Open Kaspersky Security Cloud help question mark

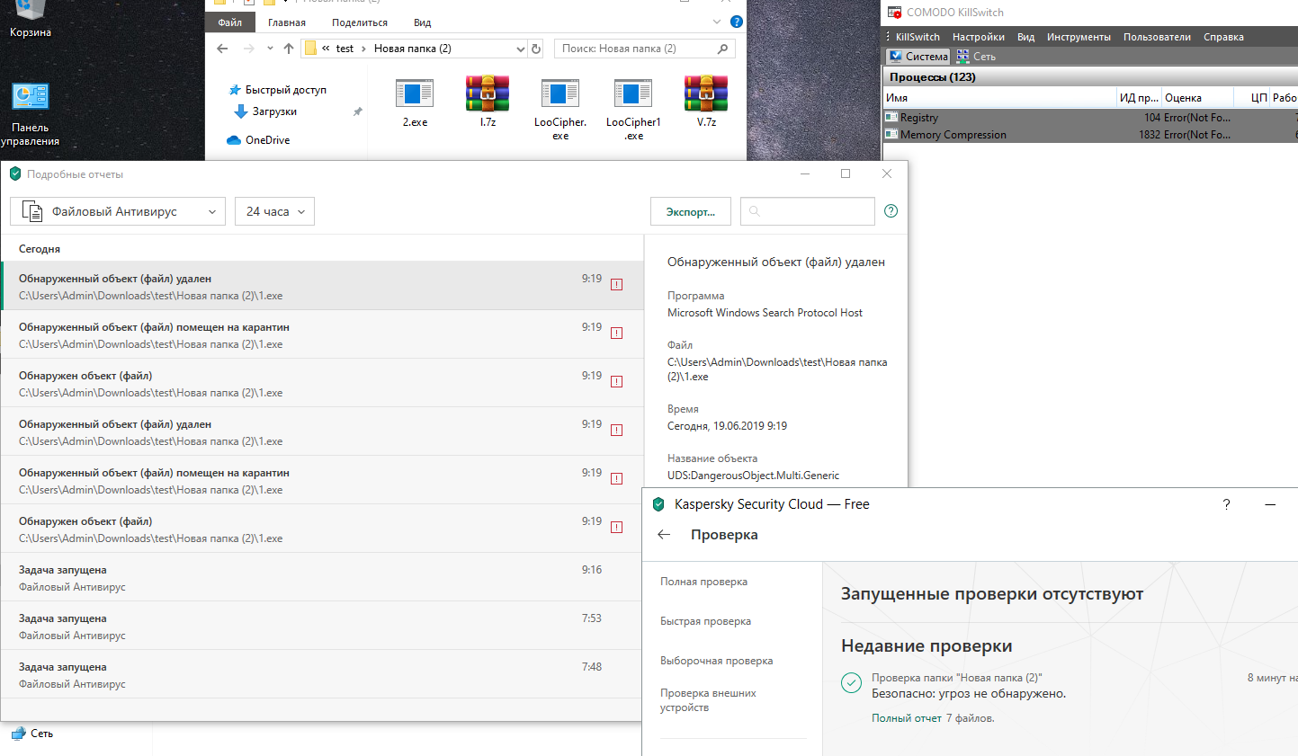(x=1226, y=504)
